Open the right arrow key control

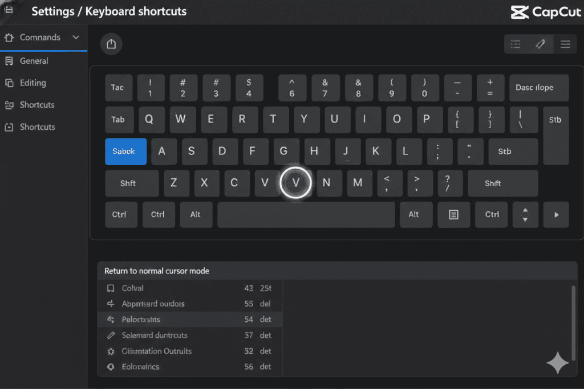point(556,215)
